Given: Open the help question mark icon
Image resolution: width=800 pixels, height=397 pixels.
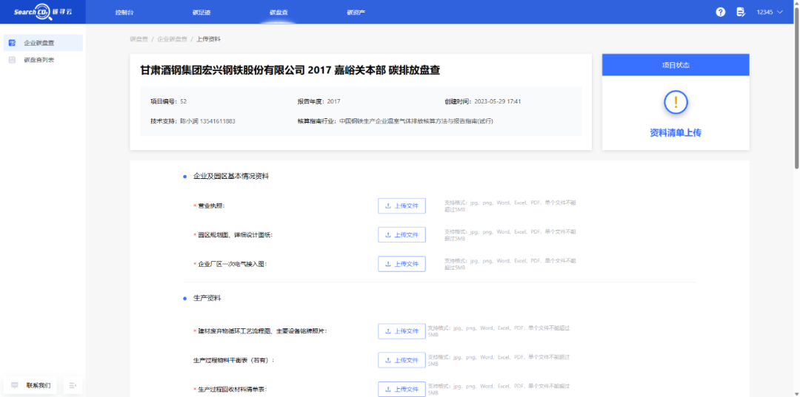Looking at the screenshot, I should point(721,13).
